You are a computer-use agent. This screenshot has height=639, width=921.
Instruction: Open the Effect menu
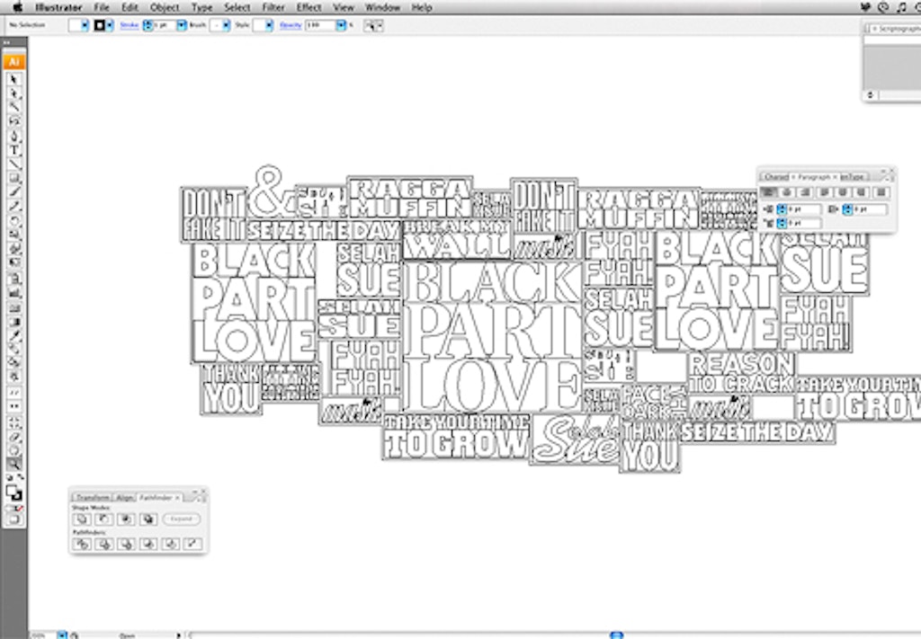pyautogui.click(x=308, y=7)
